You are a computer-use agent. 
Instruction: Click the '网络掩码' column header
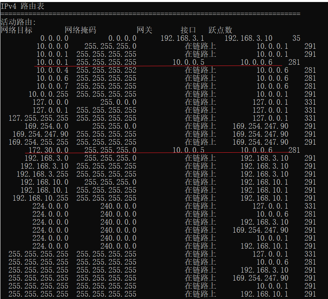[80, 30]
